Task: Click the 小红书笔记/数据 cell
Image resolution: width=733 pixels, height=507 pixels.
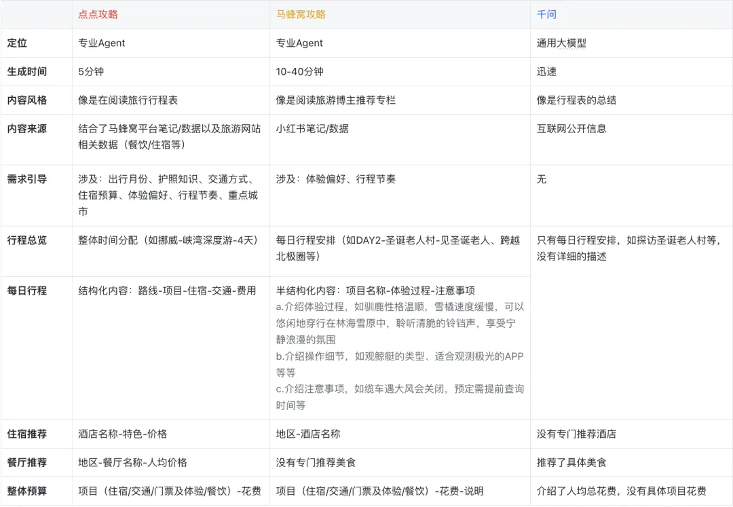Action: pyautogui.click(x=312, y=128)
